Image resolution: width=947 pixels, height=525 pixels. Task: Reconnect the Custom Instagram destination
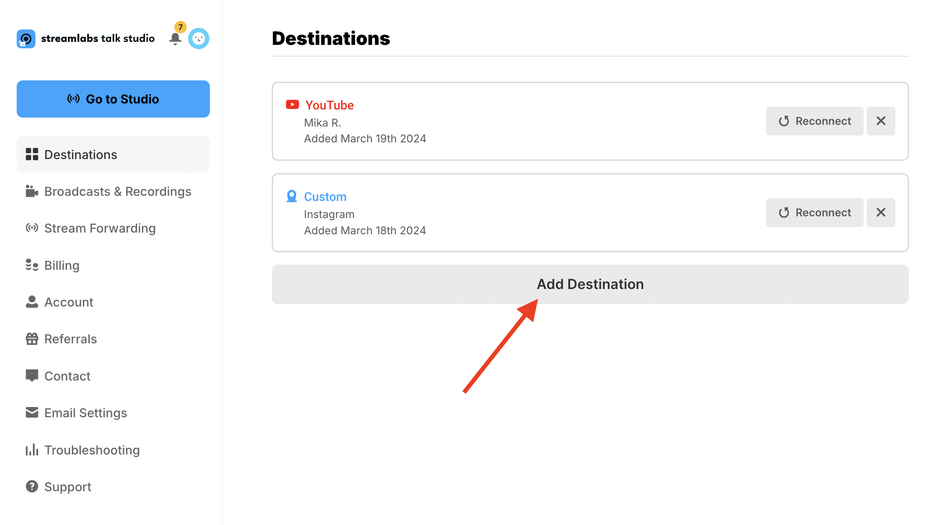click(815, 212)
